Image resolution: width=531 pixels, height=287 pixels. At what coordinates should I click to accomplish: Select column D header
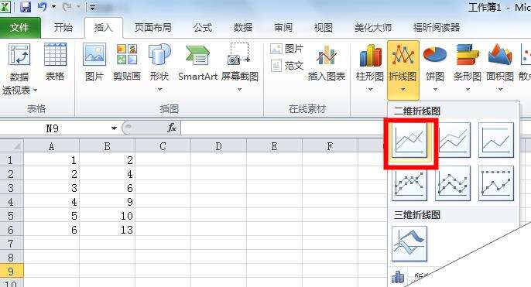pos(219,146)
